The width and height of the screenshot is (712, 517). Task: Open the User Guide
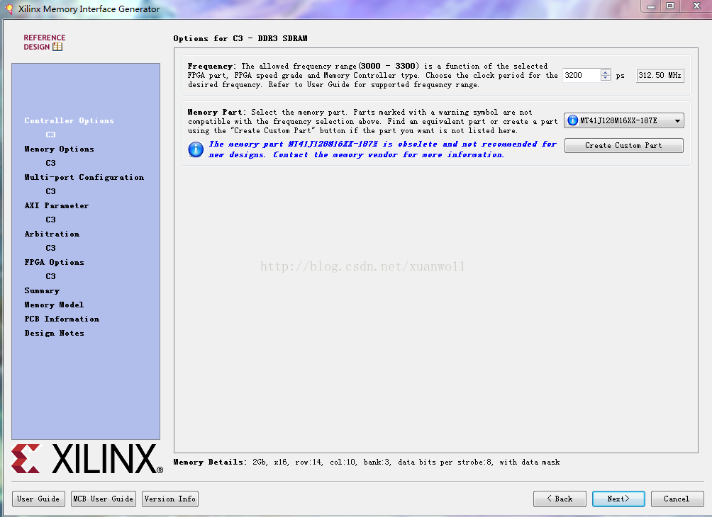tap(38, 499)
